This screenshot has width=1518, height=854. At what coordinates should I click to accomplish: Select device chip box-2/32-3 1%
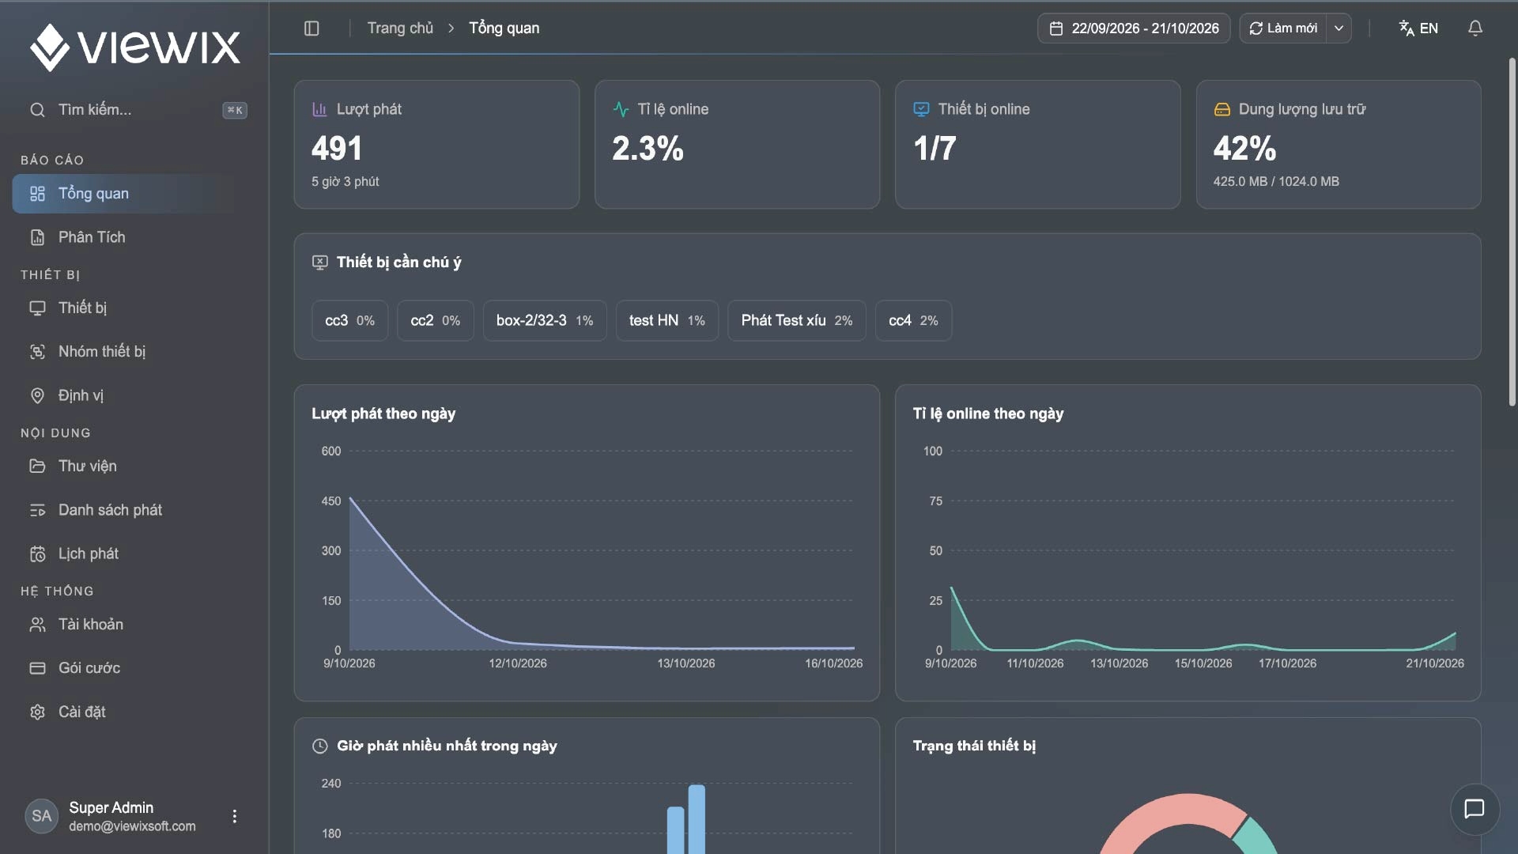tap(545, 320)
